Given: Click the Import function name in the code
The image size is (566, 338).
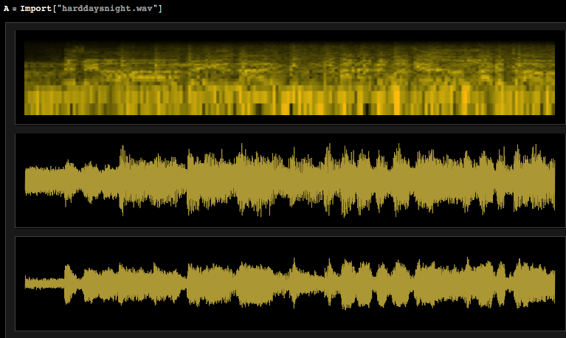Looking at the screenshot, I should [x=38, y=8].
